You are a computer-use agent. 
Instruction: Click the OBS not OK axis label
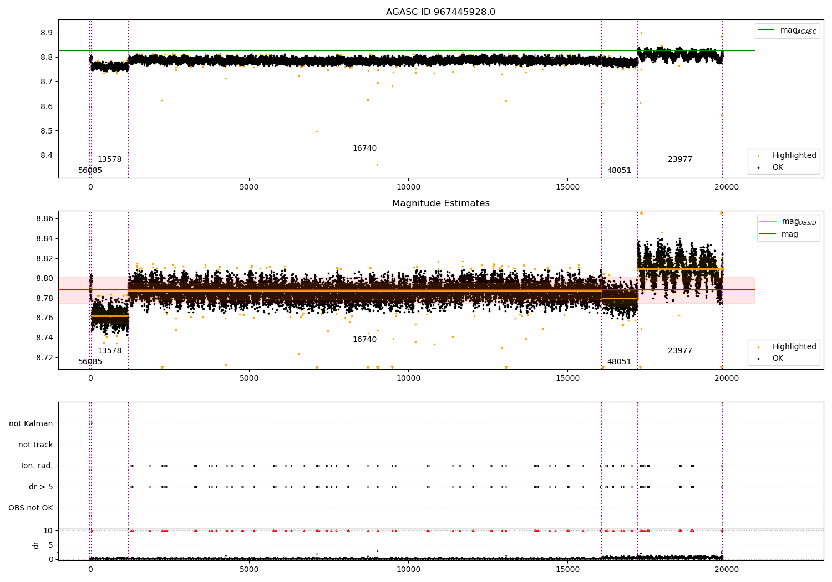pos(31,508)
